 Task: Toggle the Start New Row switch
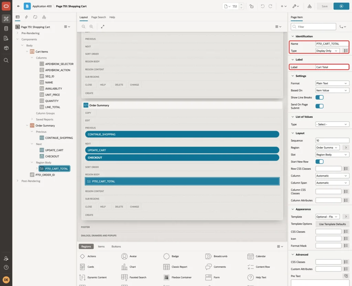tap(319, 162)
